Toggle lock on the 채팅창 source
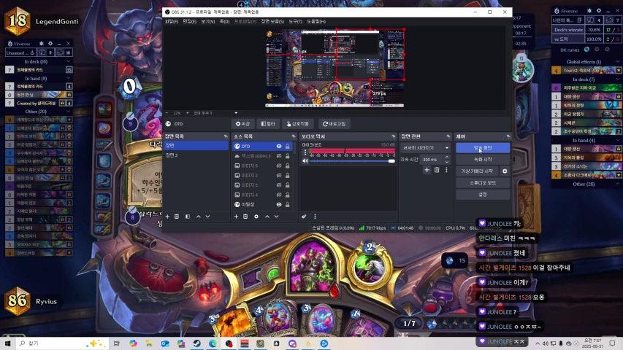This screenshot has height=350, width=623. [287, 204]
